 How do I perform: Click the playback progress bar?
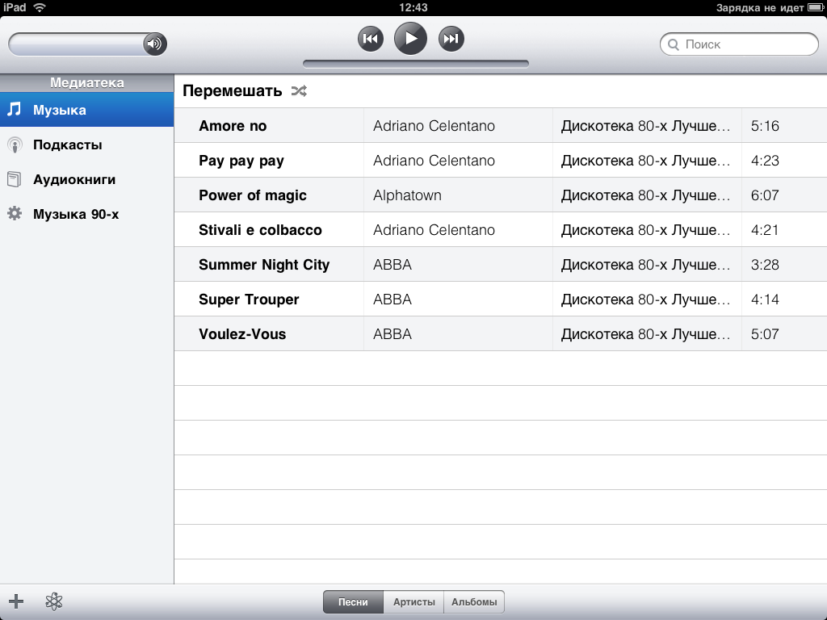pos(416,64)
